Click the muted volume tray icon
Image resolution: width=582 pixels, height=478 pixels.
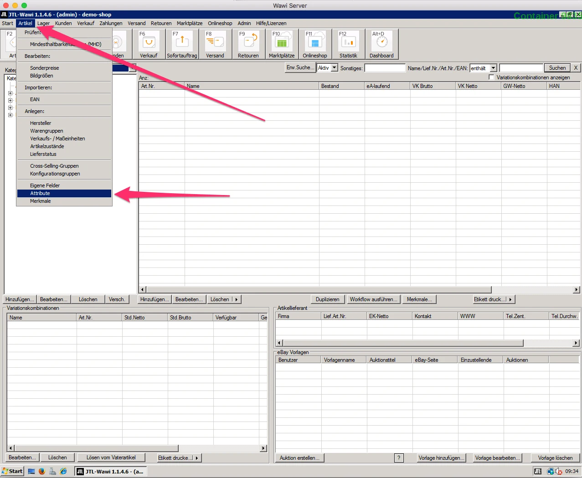point(559,471)
